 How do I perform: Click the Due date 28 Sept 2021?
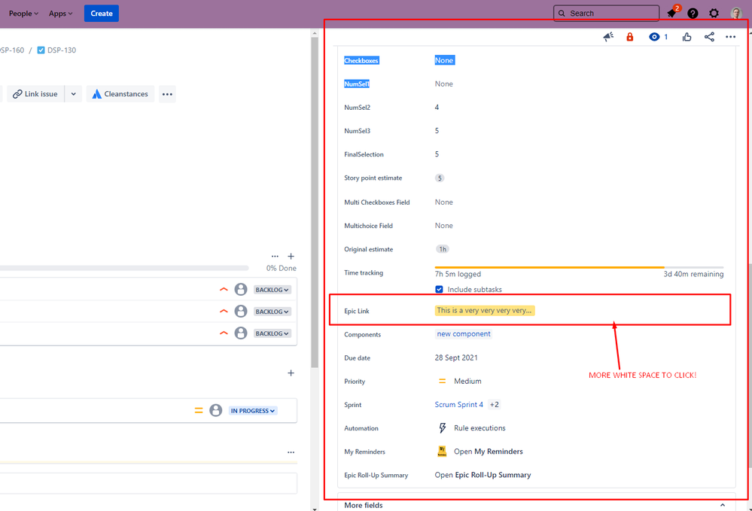tap(456, 357)
